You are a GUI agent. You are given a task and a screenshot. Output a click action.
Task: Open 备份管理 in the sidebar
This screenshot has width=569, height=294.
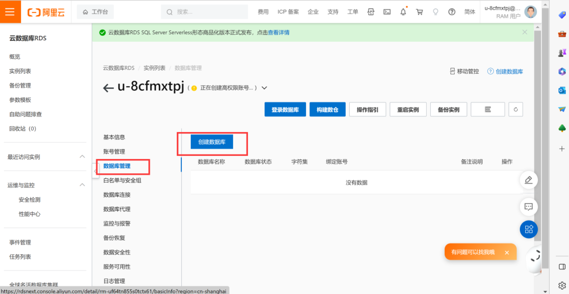click(x=20, y=85)
